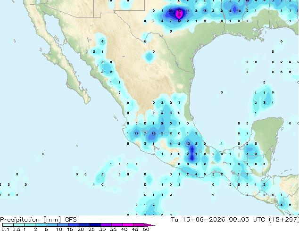This screenshot has height=231, width=299.
Task: Click the 0.1–0.5 mm palest legend swatch
Action: coord(8,225)
